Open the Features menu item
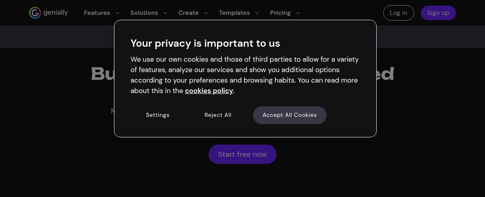Image resolution: width=485 pixels, height=197 pixels. 97,13
